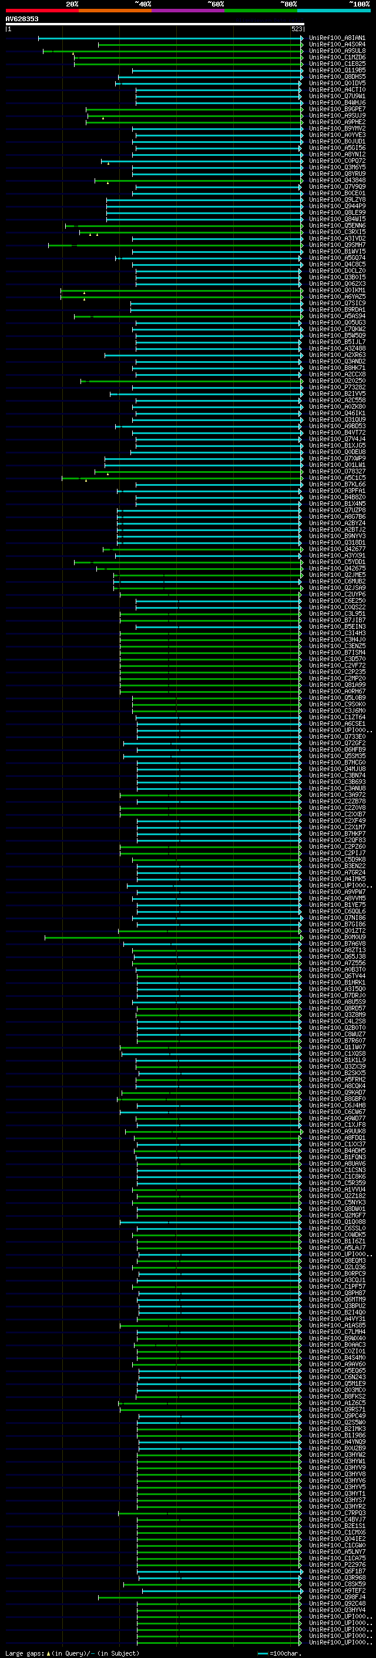The image size is (376, 1658).
Task: Open the UniRef100_Q42677 hit label
Action: click(337, 549)
